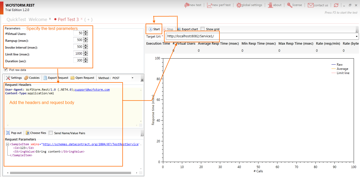Check Send Name/Value Pairs
This screenshot has width=360, height=177.
pyautogui.click(x=51, y=133)
